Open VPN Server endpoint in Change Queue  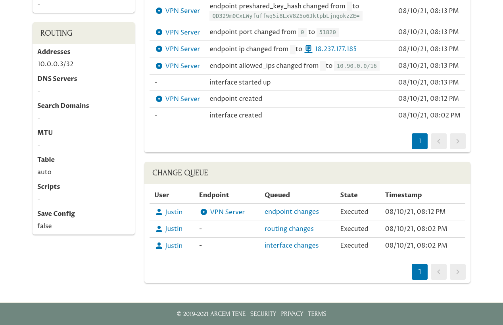pyautogui.click(x=227, y=212)
